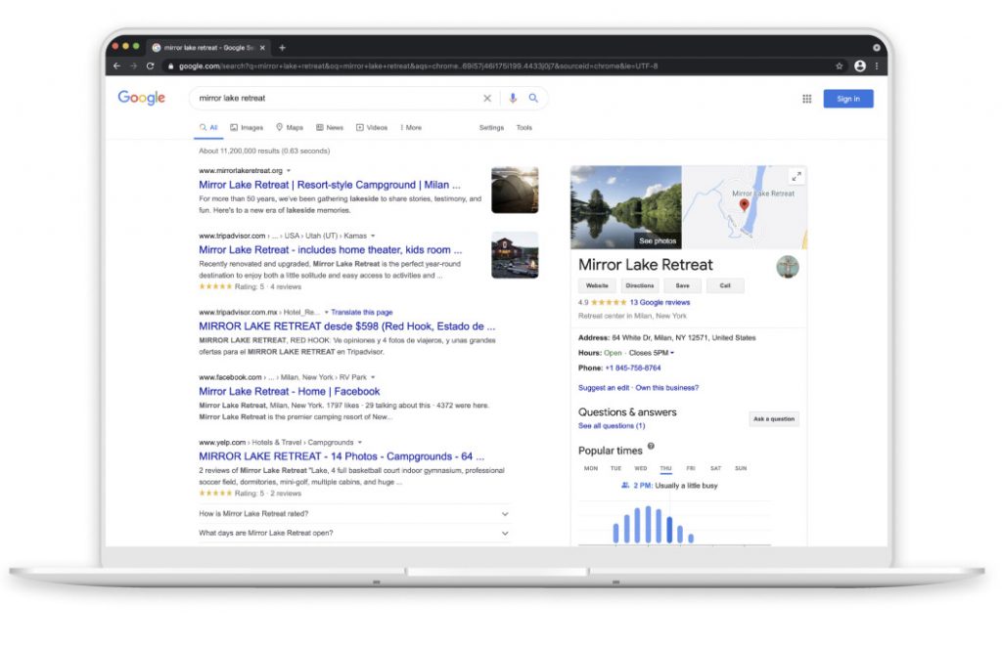Bookmark this page with the star icon
This screenshot has height=647, width=1002.
coord(839,65)
